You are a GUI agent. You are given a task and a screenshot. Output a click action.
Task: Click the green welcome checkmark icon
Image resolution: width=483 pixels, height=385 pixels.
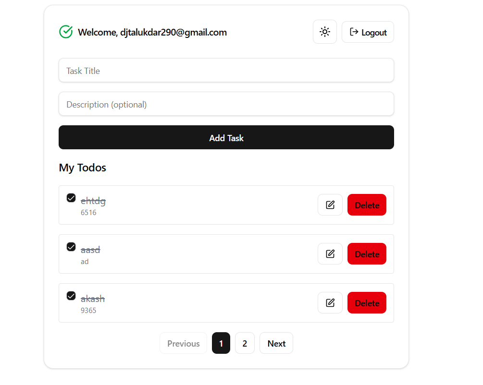[x=66, y=32]
